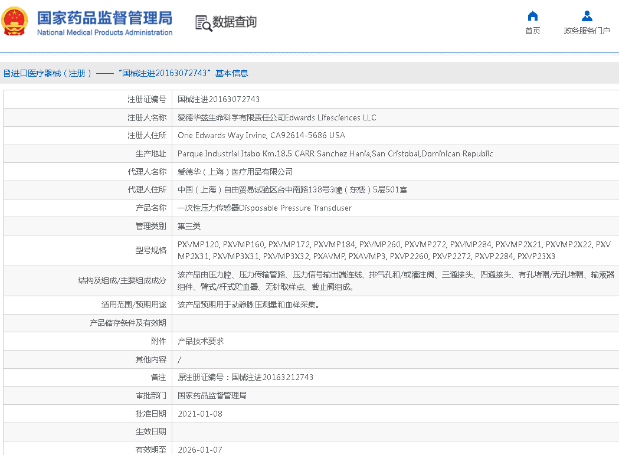
Task: Click National Medical Products Administration subtitle
Action: click(x=104, y=32)
